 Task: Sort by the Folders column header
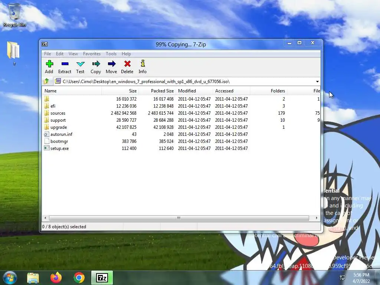tap(268, 91)
